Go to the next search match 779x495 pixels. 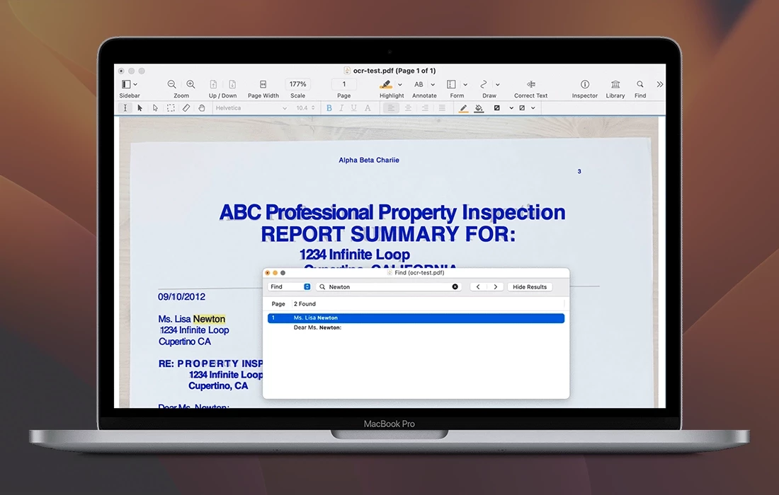coord(496,287)
